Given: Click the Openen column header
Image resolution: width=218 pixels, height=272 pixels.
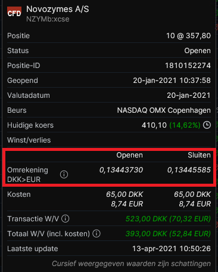Looking at the screenshot, I should coord(129,155).
